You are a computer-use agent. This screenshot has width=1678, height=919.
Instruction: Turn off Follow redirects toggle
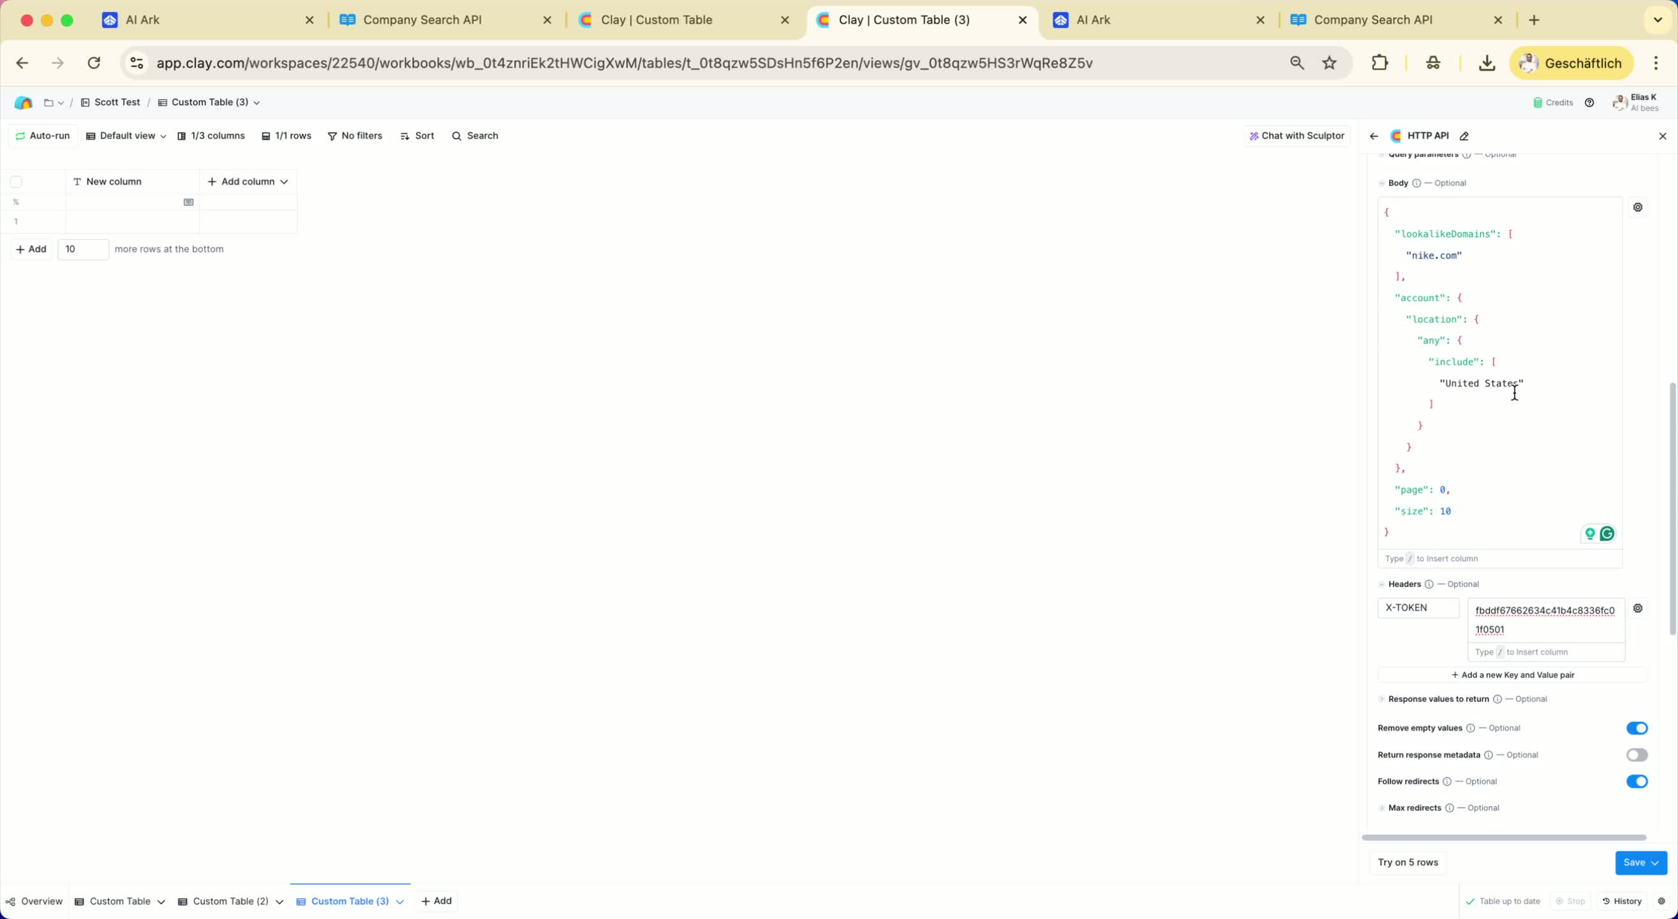1637,782
